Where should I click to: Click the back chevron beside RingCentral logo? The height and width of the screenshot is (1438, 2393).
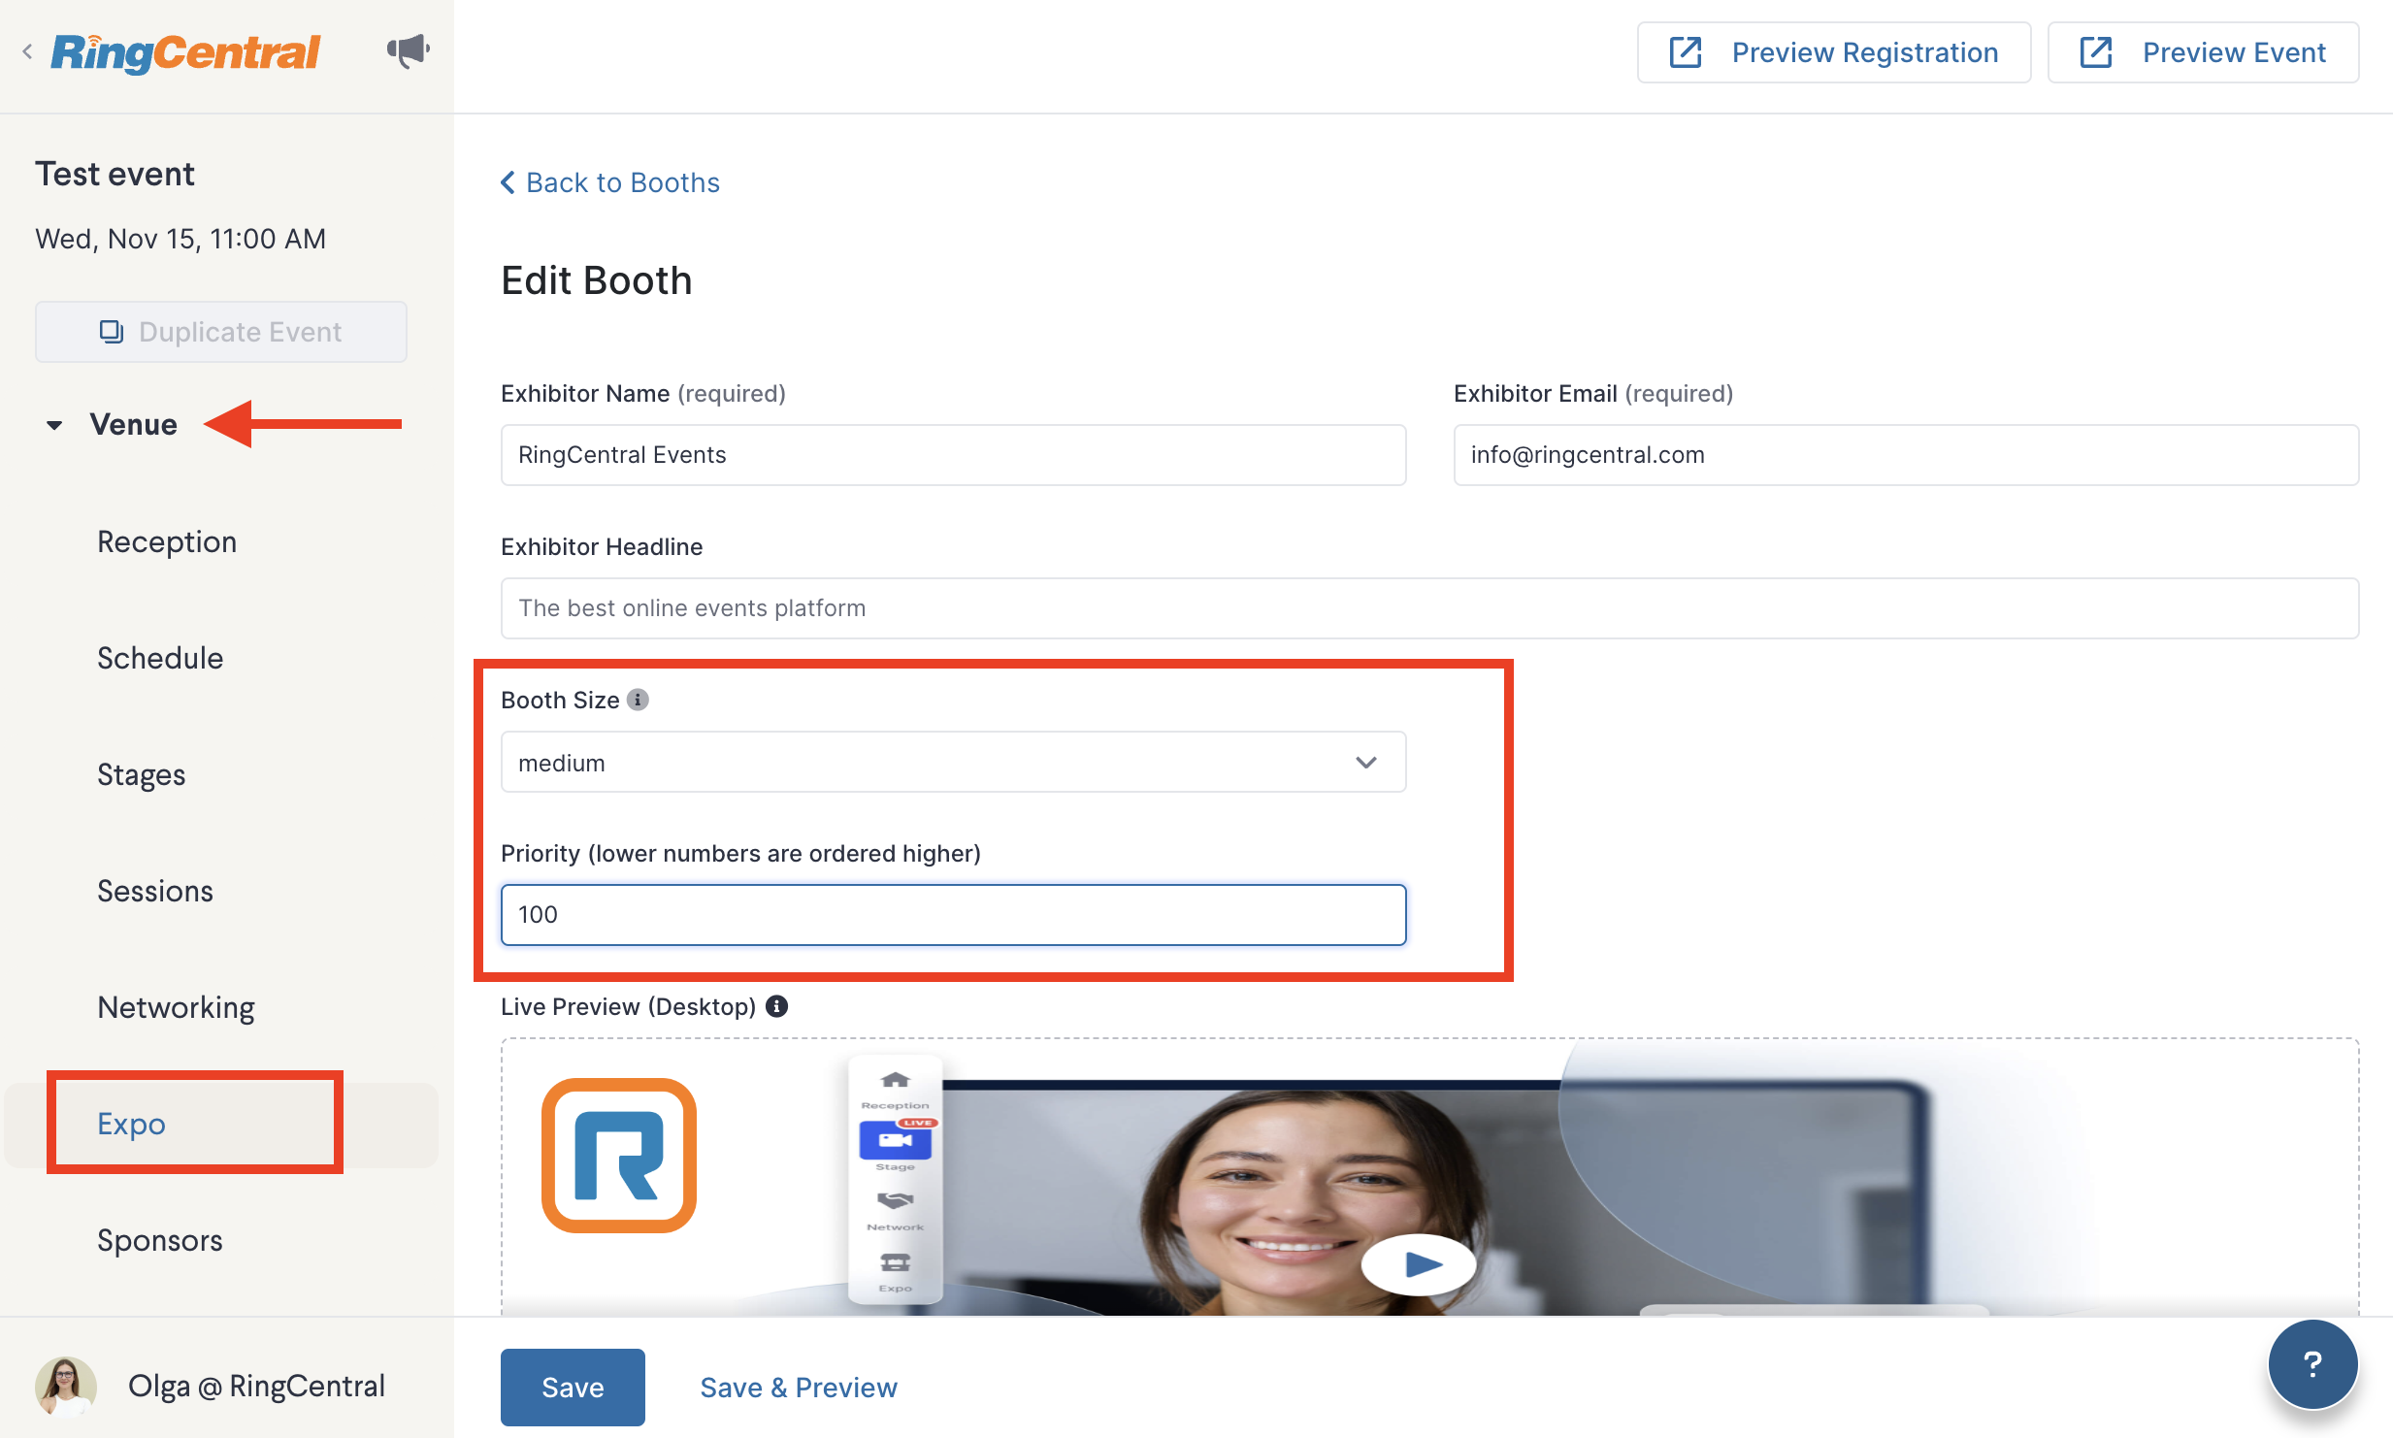pos(27,52)
